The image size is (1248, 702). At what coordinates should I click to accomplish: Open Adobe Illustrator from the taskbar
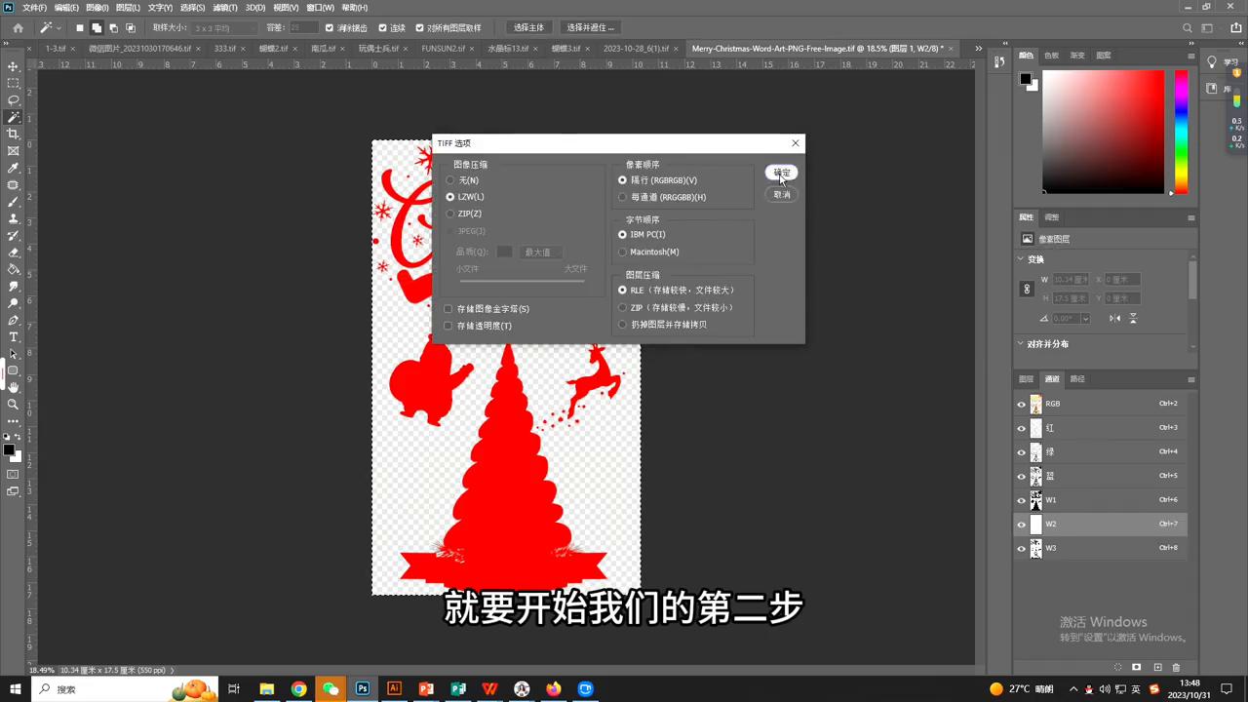(393, 689)
